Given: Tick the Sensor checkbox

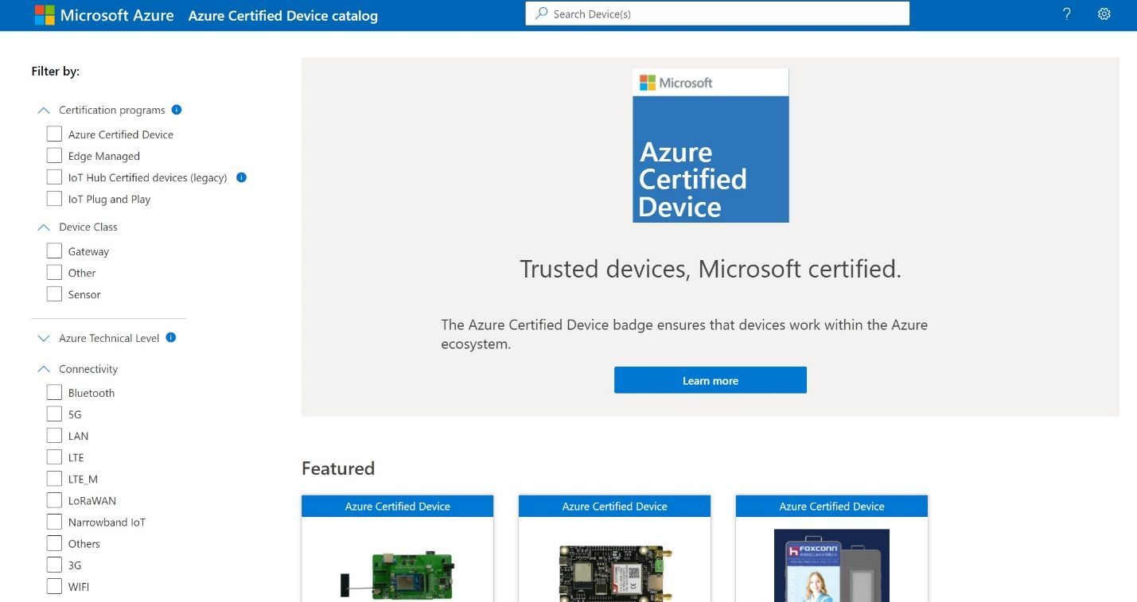Looking at the screenshot, I should (54, 293).
